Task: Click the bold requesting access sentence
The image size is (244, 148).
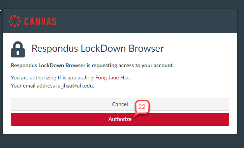Action: tap(92, 65)
